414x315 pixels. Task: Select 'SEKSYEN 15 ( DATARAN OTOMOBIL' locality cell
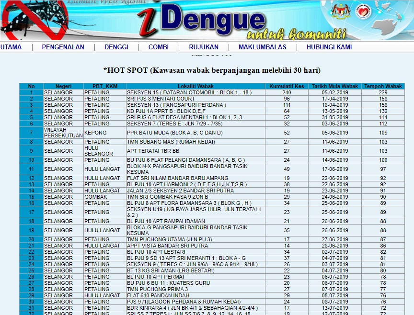tap(195, 92)
